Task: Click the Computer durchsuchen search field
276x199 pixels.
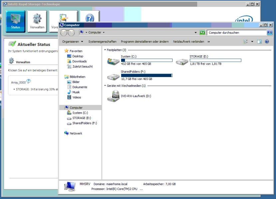Action: (x=237, y=33)
